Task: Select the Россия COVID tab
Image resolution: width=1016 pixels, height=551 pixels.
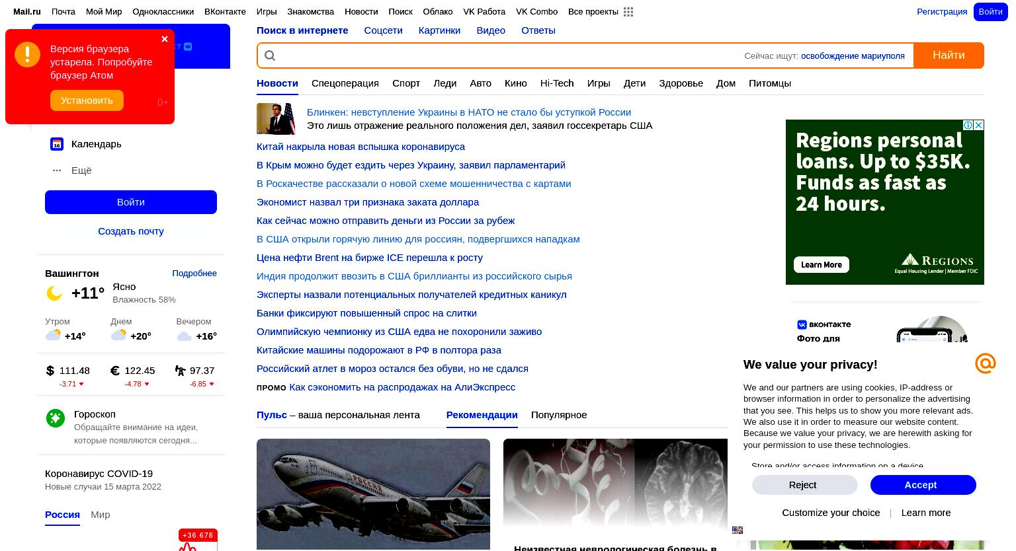Action: pos(62,515)
